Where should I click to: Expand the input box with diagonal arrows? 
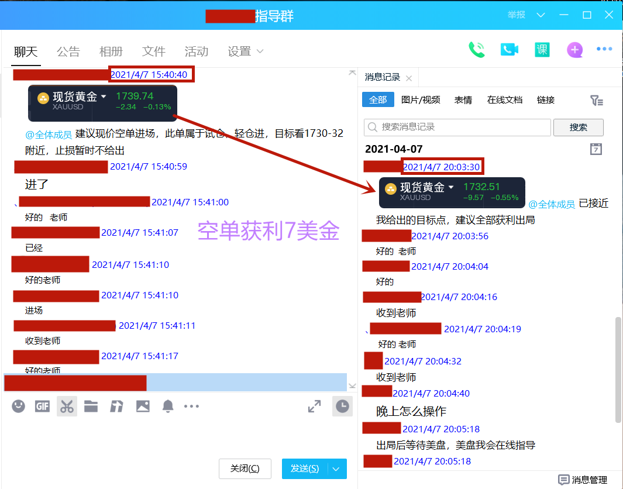click(x=314, y=407)
